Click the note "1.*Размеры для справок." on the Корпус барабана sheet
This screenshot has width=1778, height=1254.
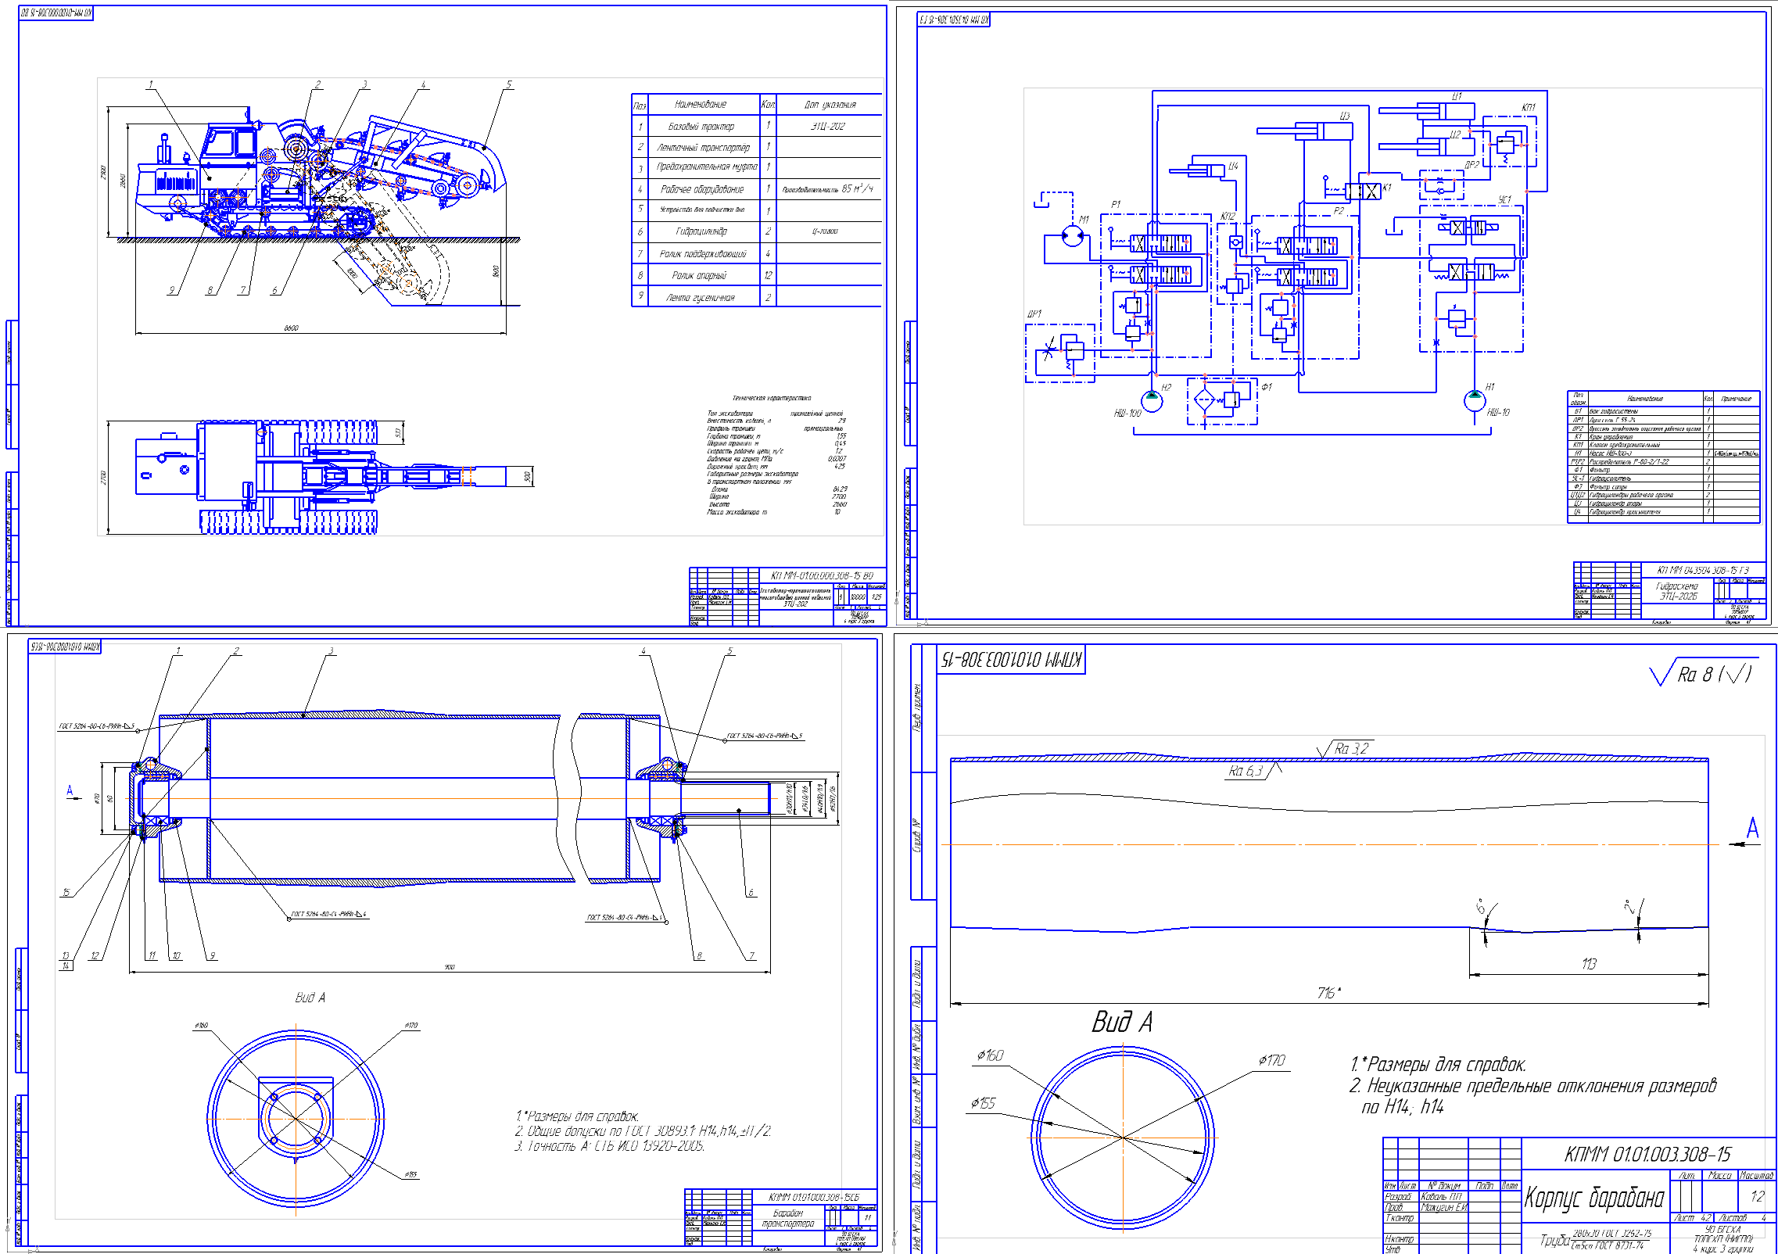pyautogui.click(x=1438, y=1064)
